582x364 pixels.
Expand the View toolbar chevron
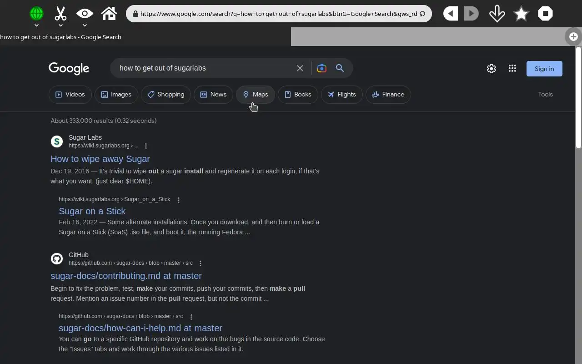coord(85,25)
